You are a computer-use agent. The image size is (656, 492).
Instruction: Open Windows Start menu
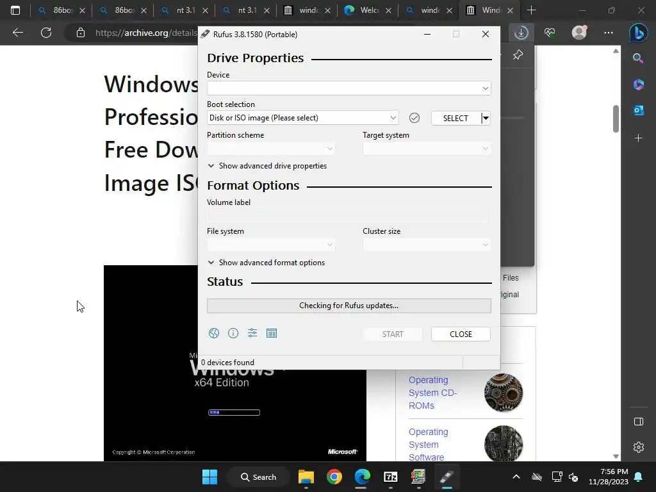[209, 477]
